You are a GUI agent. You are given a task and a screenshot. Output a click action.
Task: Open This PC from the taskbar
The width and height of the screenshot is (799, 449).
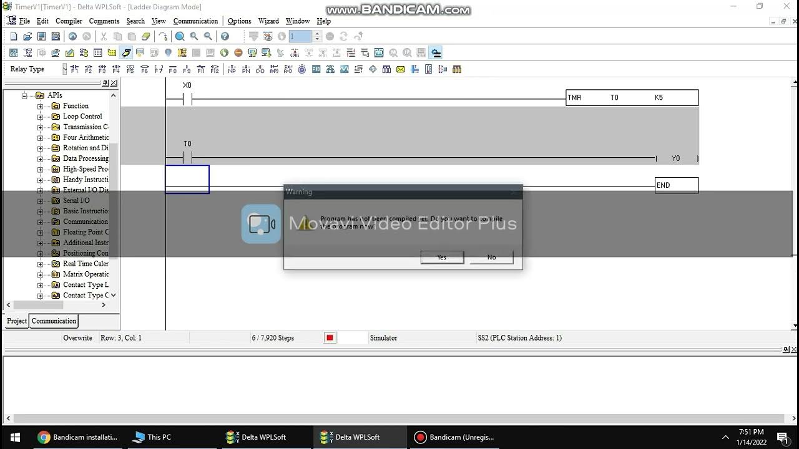point(152,437)
